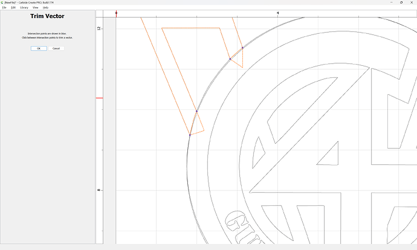The height and width of the screenshot is (250, 417).
Task: Minimize the Carbide Create window
Action: [391, 2]
